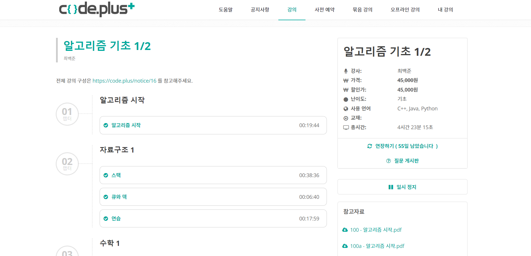This screenshot has height=256, width=531.
Task: Click the pause icon beside 일시 정지
Action: [x=391, y=187]
